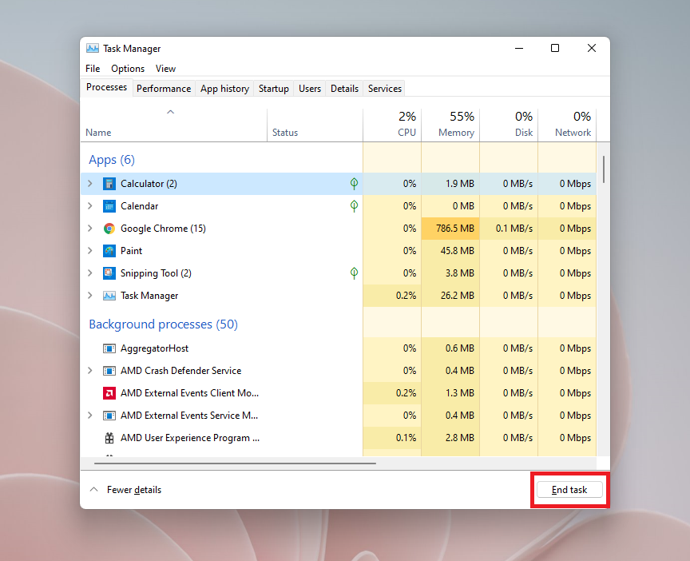Image resolution: width=690 pixels, height=561 pixels.
Task: Expand the Paint process group
Action: coord(89,251)
